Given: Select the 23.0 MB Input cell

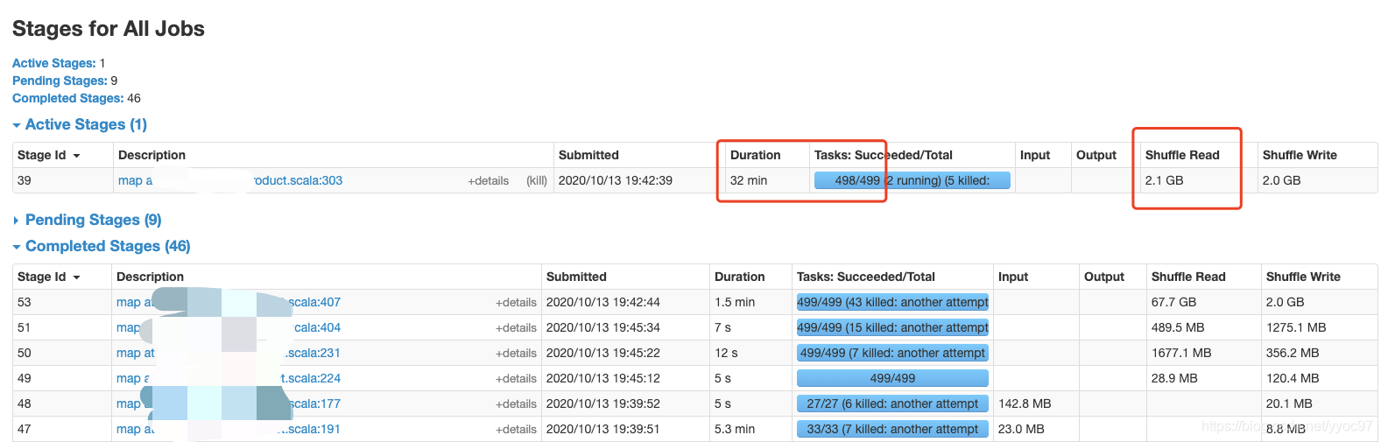Looking at the screenshot, I should 1021,429.
